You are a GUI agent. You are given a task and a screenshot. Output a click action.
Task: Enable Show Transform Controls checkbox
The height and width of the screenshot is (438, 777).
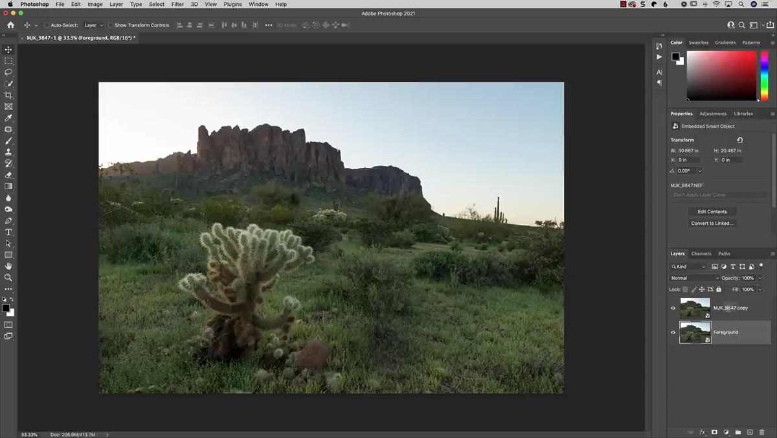(110, 25)
